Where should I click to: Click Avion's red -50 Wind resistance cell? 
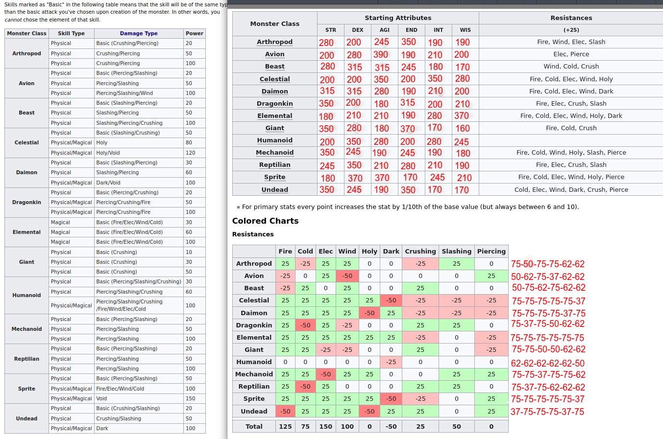coord(347,276)
